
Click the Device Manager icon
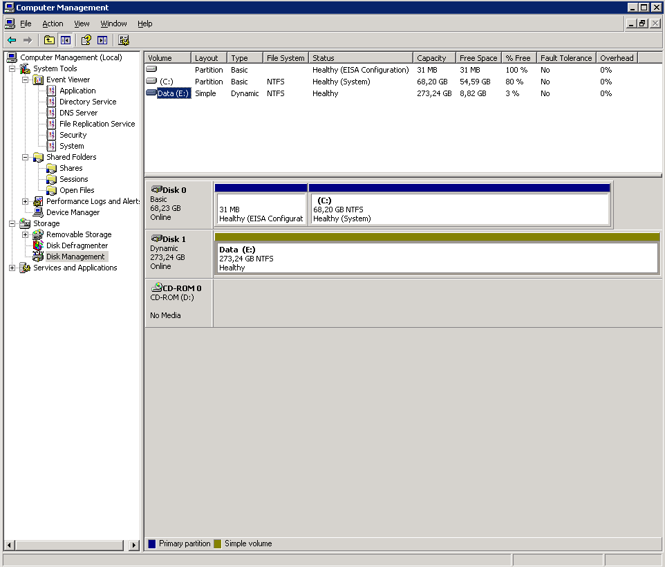coord(38,212)
